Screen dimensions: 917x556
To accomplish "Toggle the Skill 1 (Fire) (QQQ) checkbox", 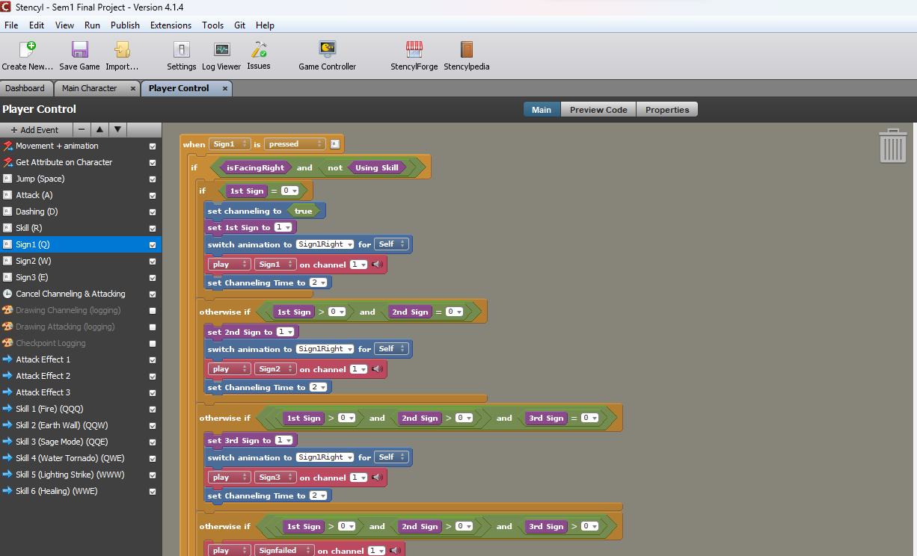I will pos(153,410).
